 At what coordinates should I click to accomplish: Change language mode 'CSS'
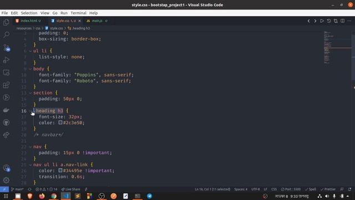274,189
